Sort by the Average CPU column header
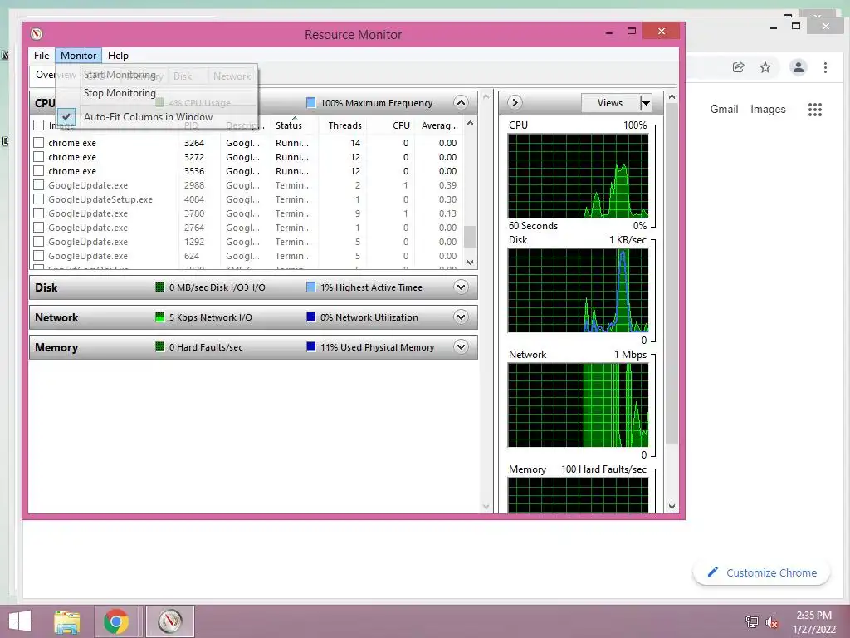 tap(440, 125)
